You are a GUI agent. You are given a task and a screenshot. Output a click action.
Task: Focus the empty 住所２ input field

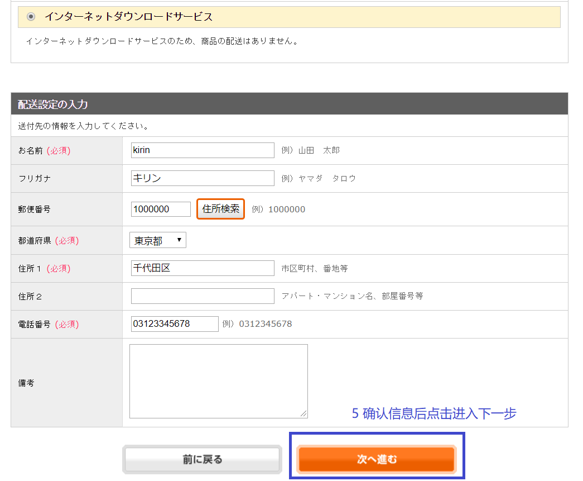(203, 296)
